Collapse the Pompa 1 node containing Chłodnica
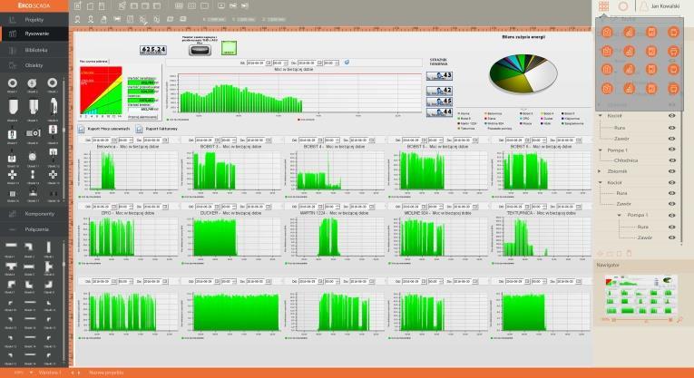694x378 pixels. [x=601, y=150]
